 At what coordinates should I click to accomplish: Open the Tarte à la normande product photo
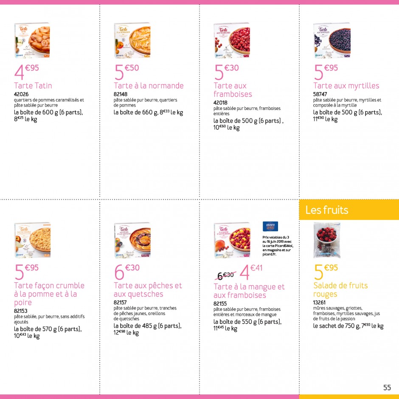point(132,40)
